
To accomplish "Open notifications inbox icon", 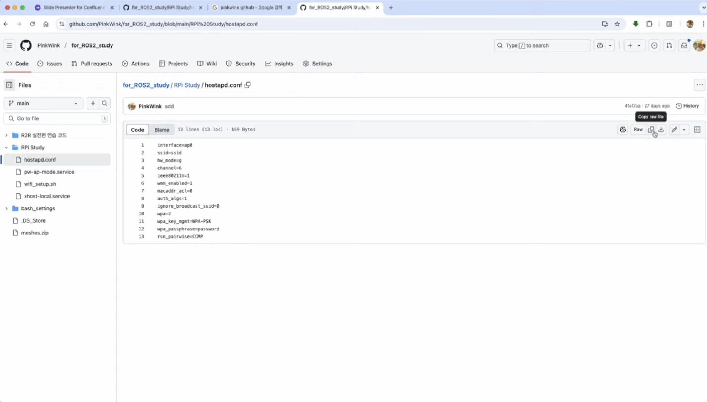I will [684, 45].
